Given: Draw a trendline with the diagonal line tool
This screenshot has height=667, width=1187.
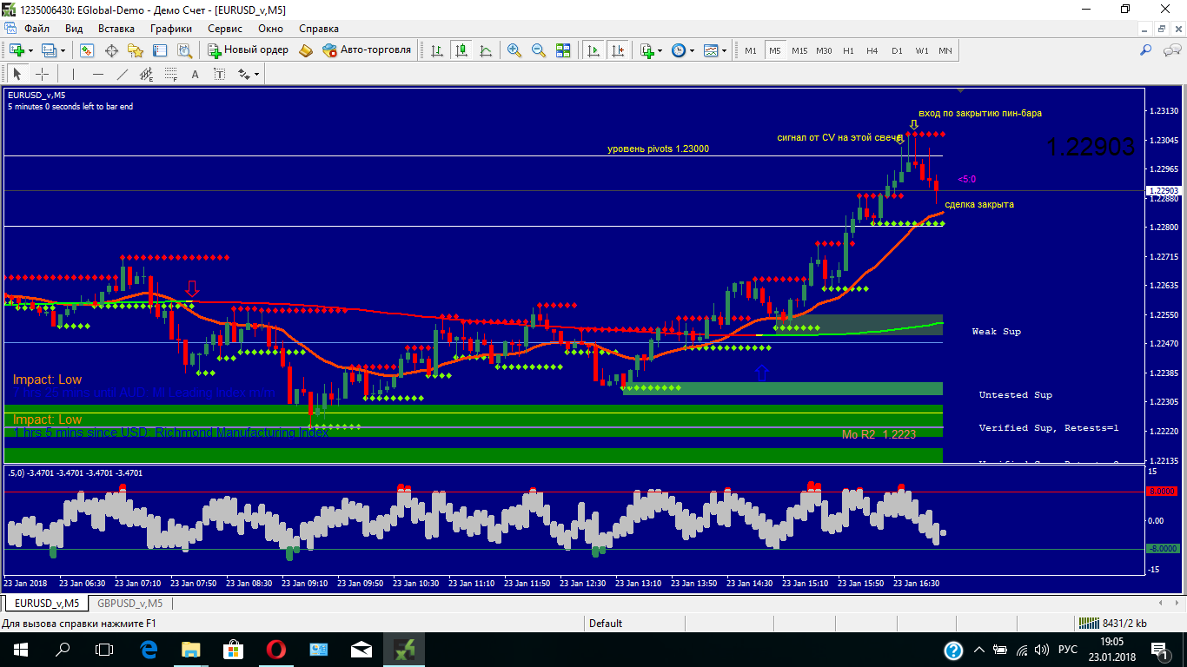Looking at the screenshot, I should [123, 74].
